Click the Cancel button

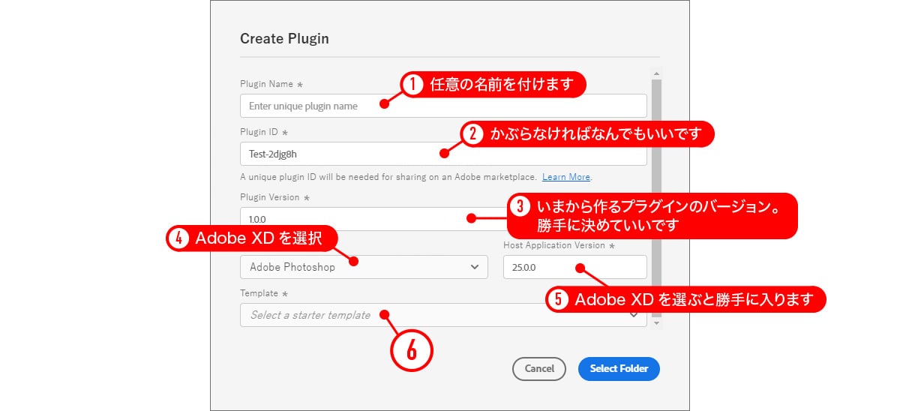coord(539,368)
